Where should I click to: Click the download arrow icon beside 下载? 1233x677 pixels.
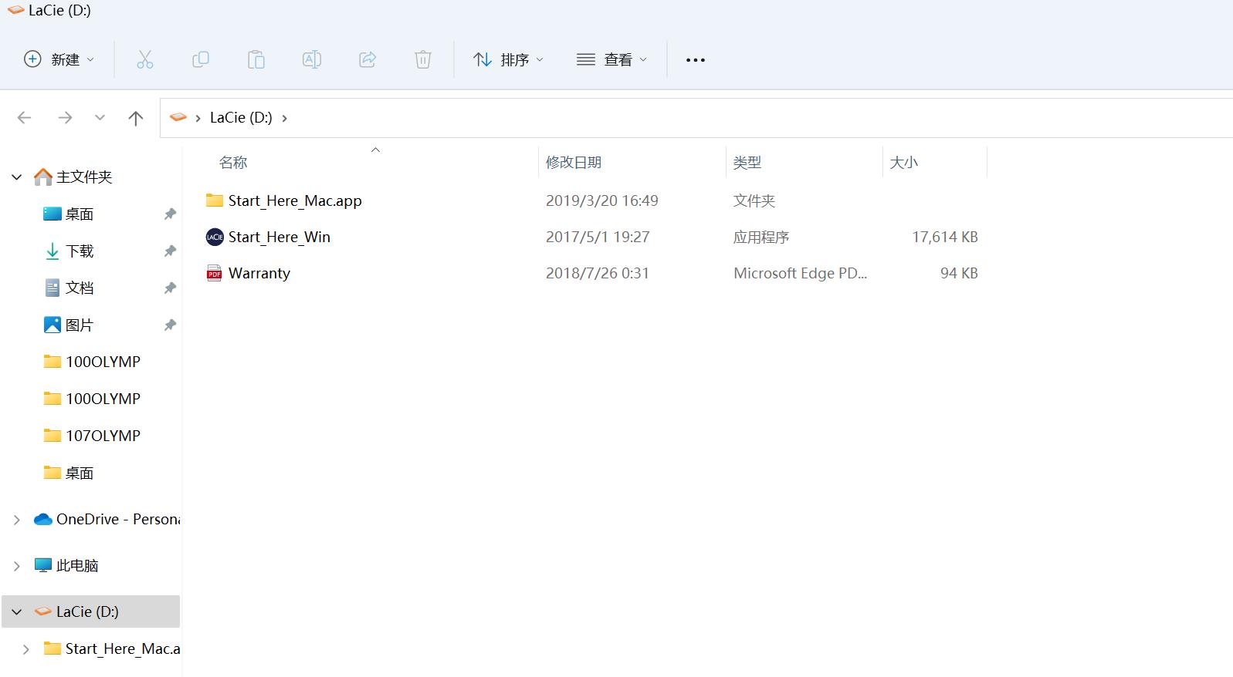[x=53, y=251]
